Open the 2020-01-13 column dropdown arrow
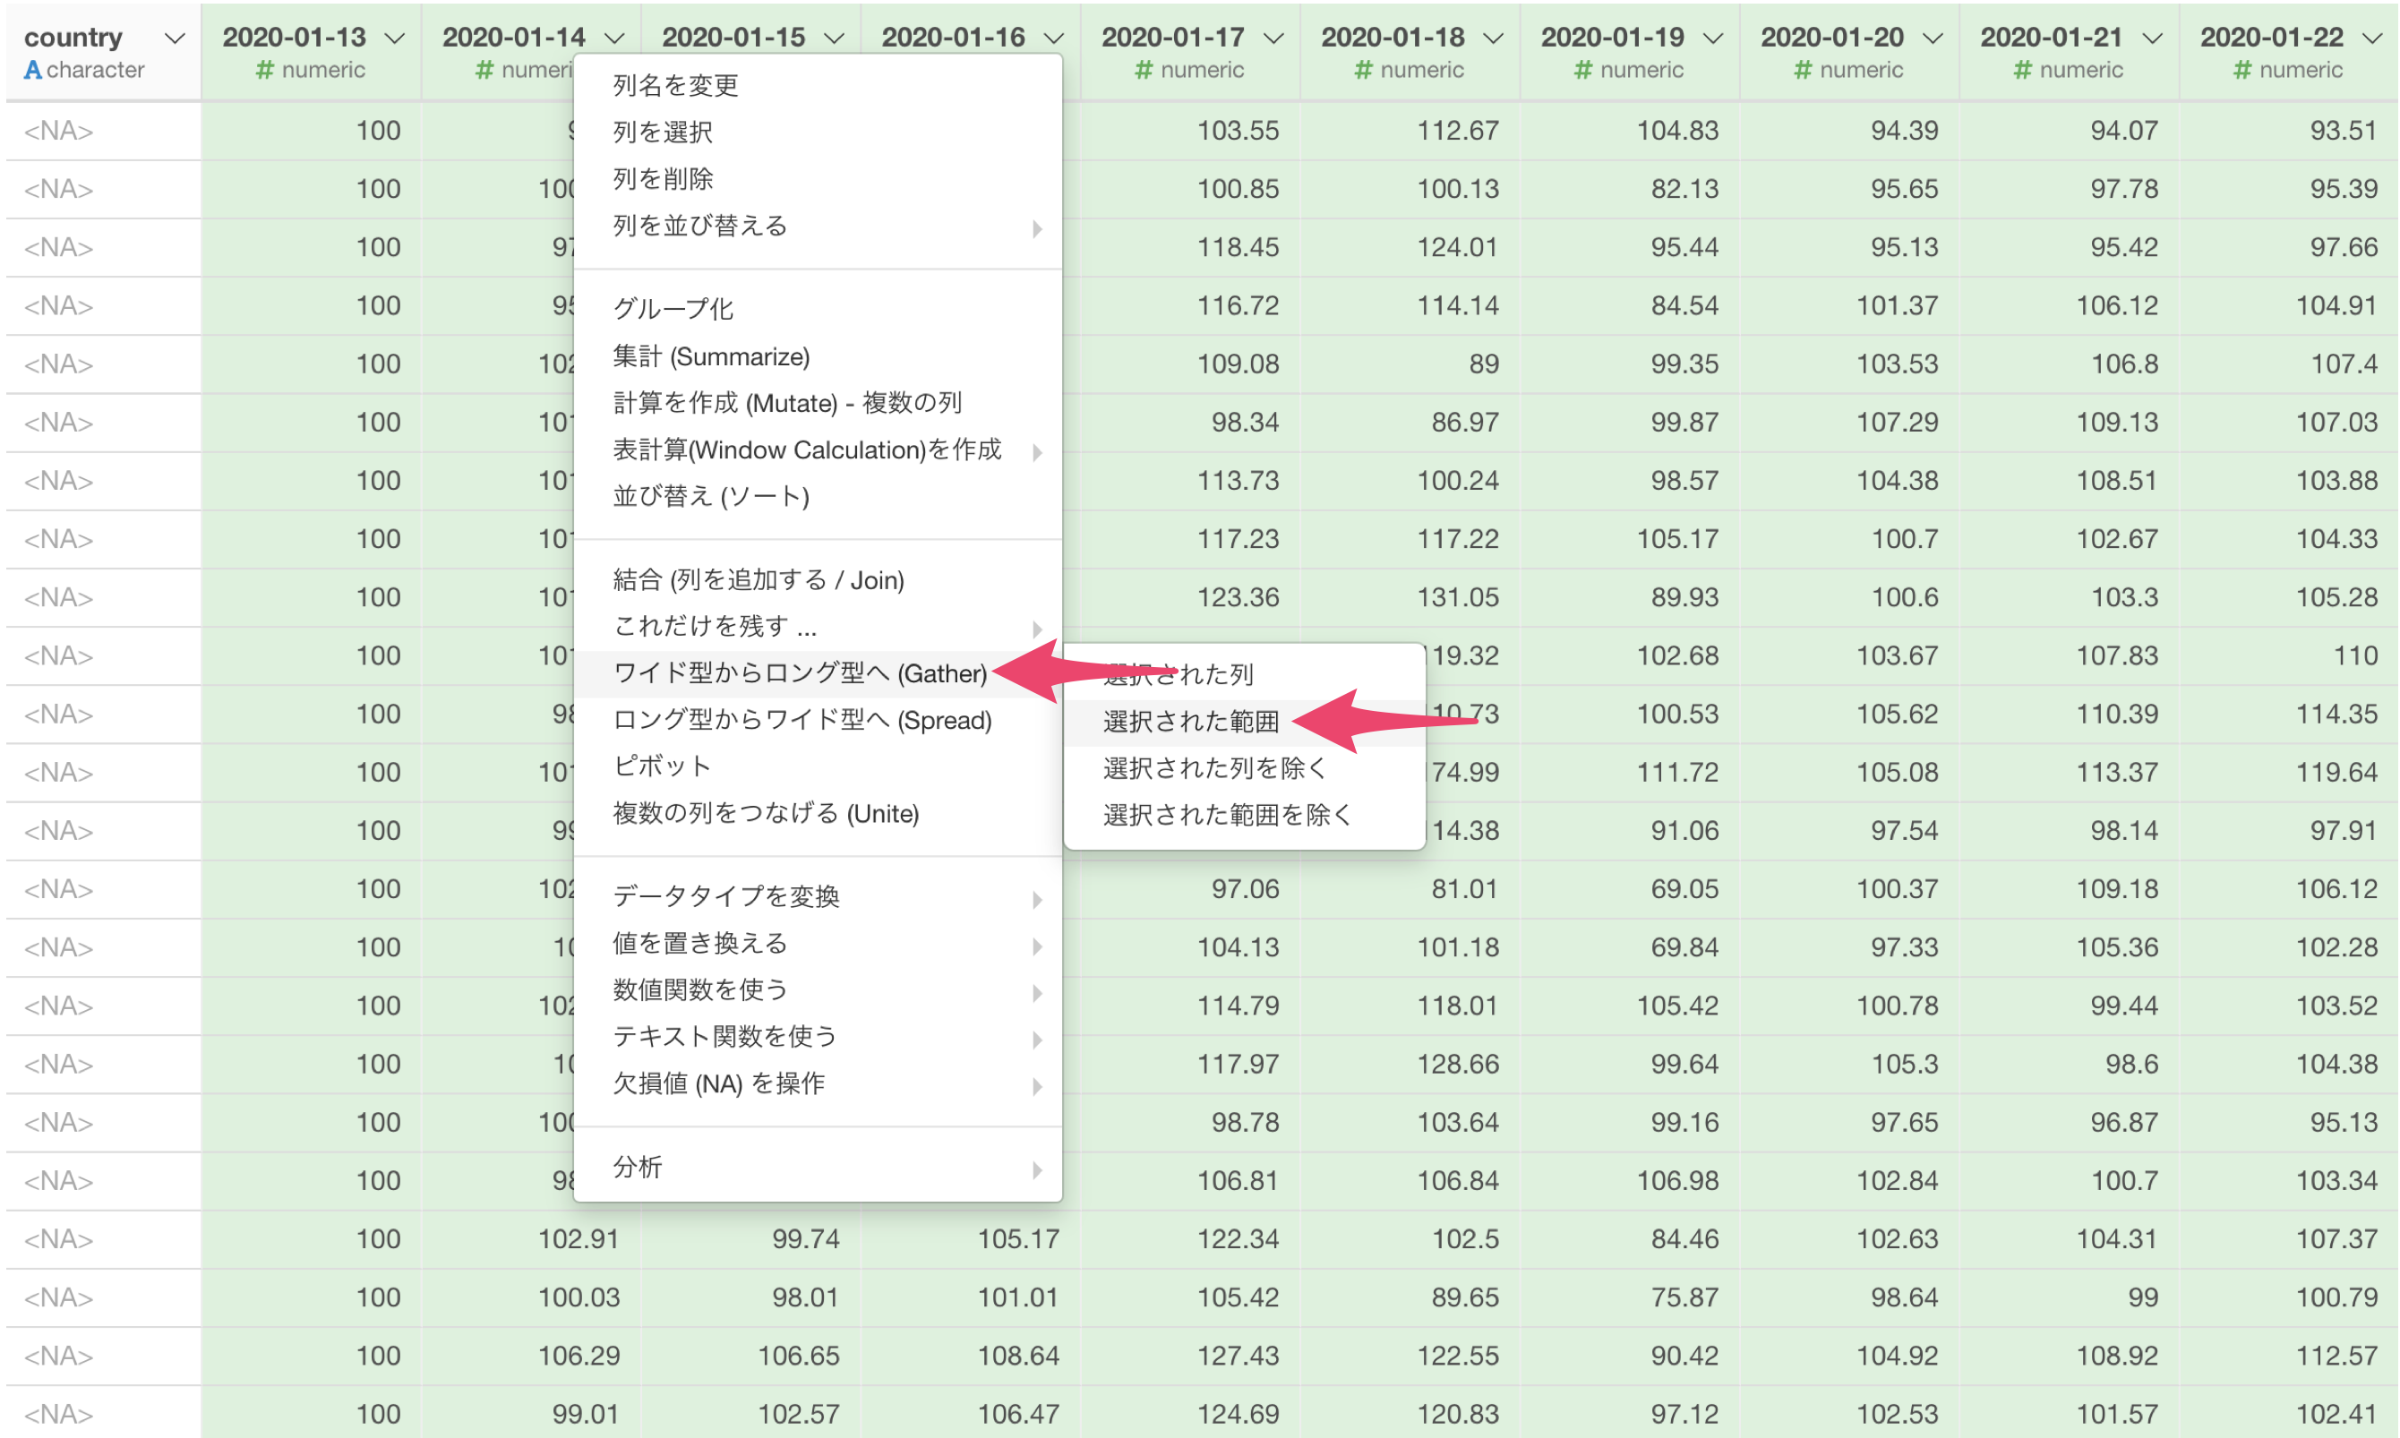This screenshot has width=2400, height=1438. click(394, 39)
